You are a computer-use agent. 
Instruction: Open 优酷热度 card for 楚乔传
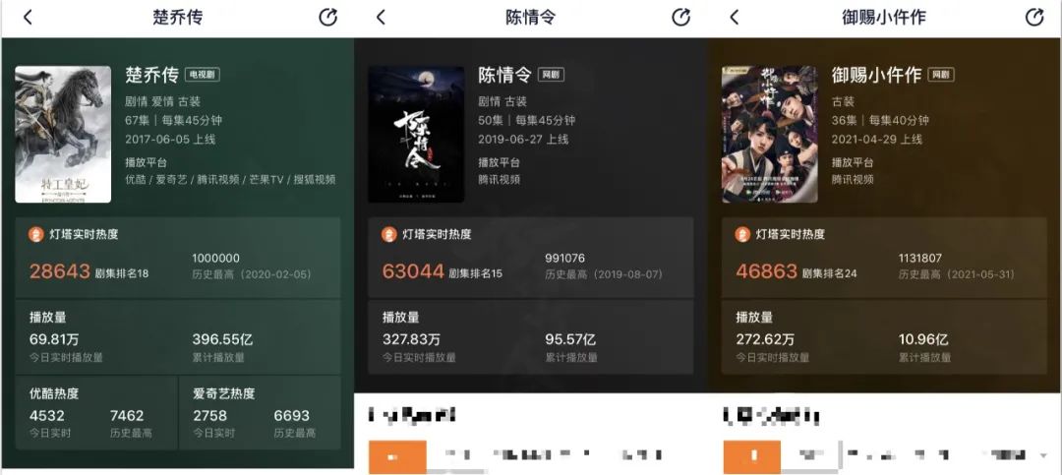pos(96,413)
